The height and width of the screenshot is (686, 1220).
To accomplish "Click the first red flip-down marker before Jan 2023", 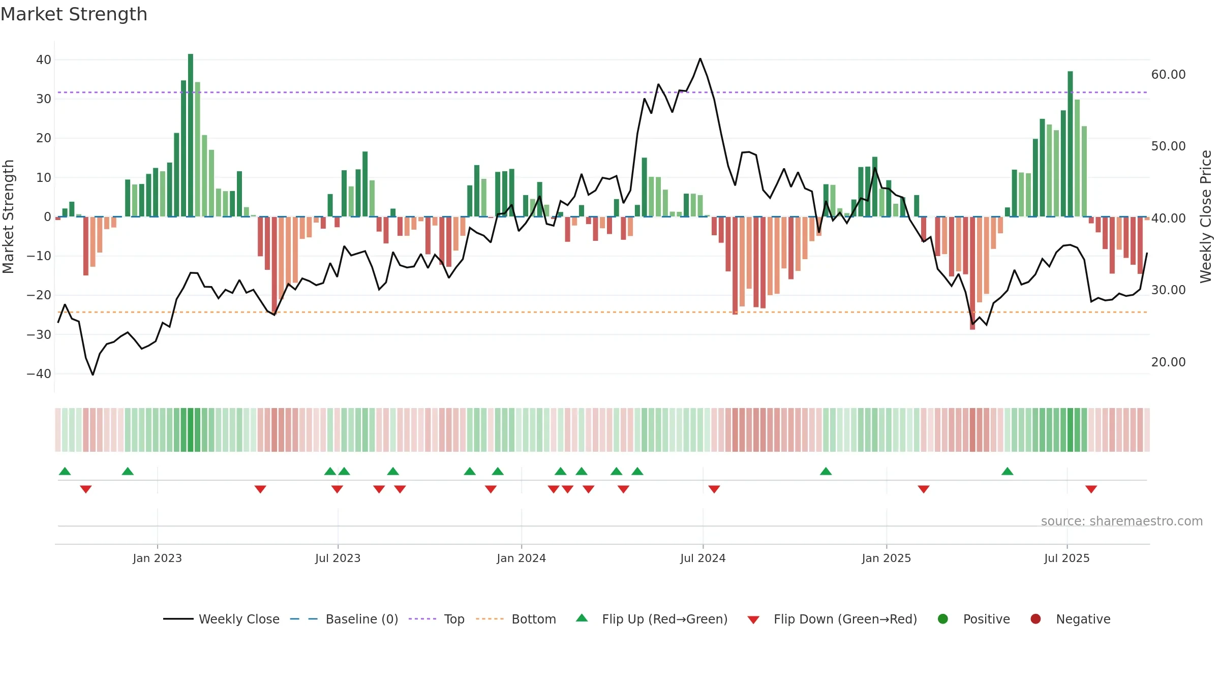I will coord(85,489).
